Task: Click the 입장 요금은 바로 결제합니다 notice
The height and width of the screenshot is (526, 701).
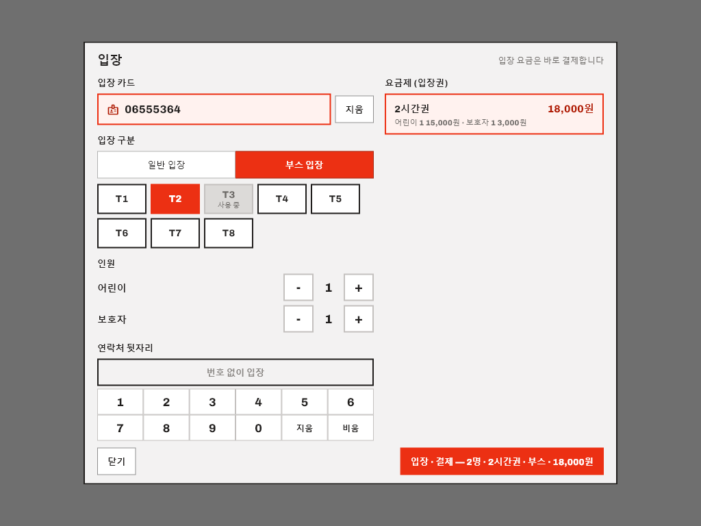Action: point(551,60)
